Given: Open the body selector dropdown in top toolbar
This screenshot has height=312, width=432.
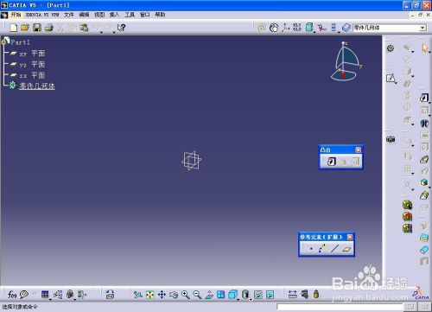Looking at the screenshot, I should pyautogui.click(x=422, y=28).
